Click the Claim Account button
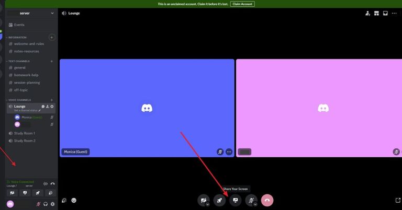The width and height of the screenshot is (402, 210). pos(242,4)
